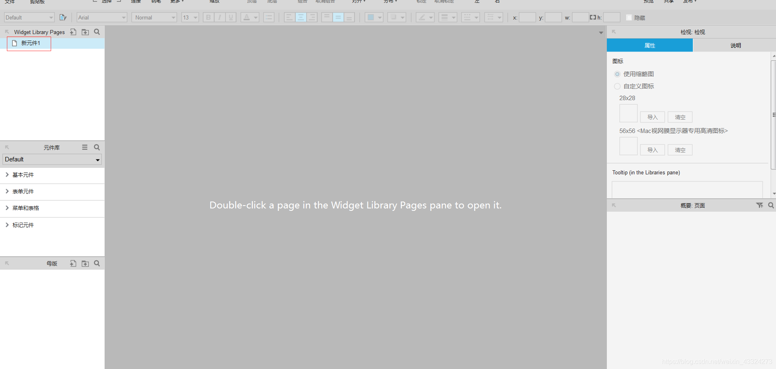Open the font size 13 dropdown
The height and width of the screenshot is (369, 776).
coord(190,17)
